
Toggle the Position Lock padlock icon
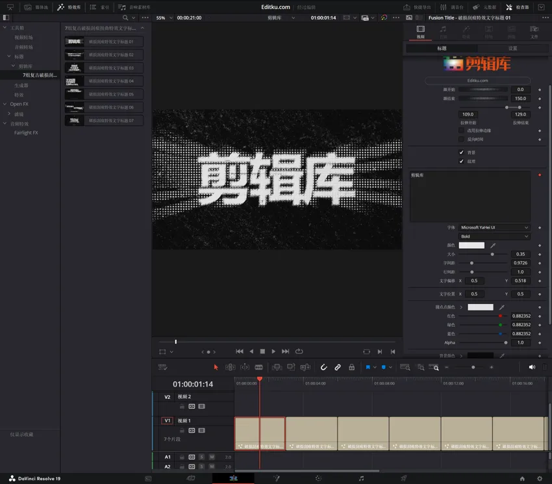352,367
